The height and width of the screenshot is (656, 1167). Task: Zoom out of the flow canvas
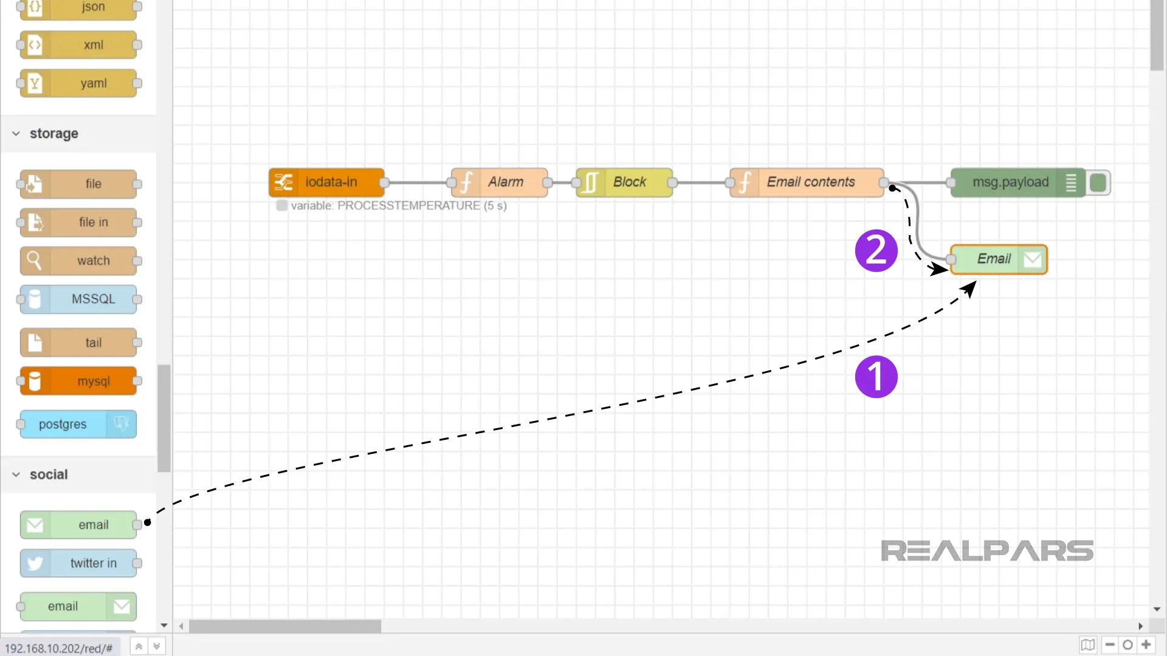[1109, 645]
